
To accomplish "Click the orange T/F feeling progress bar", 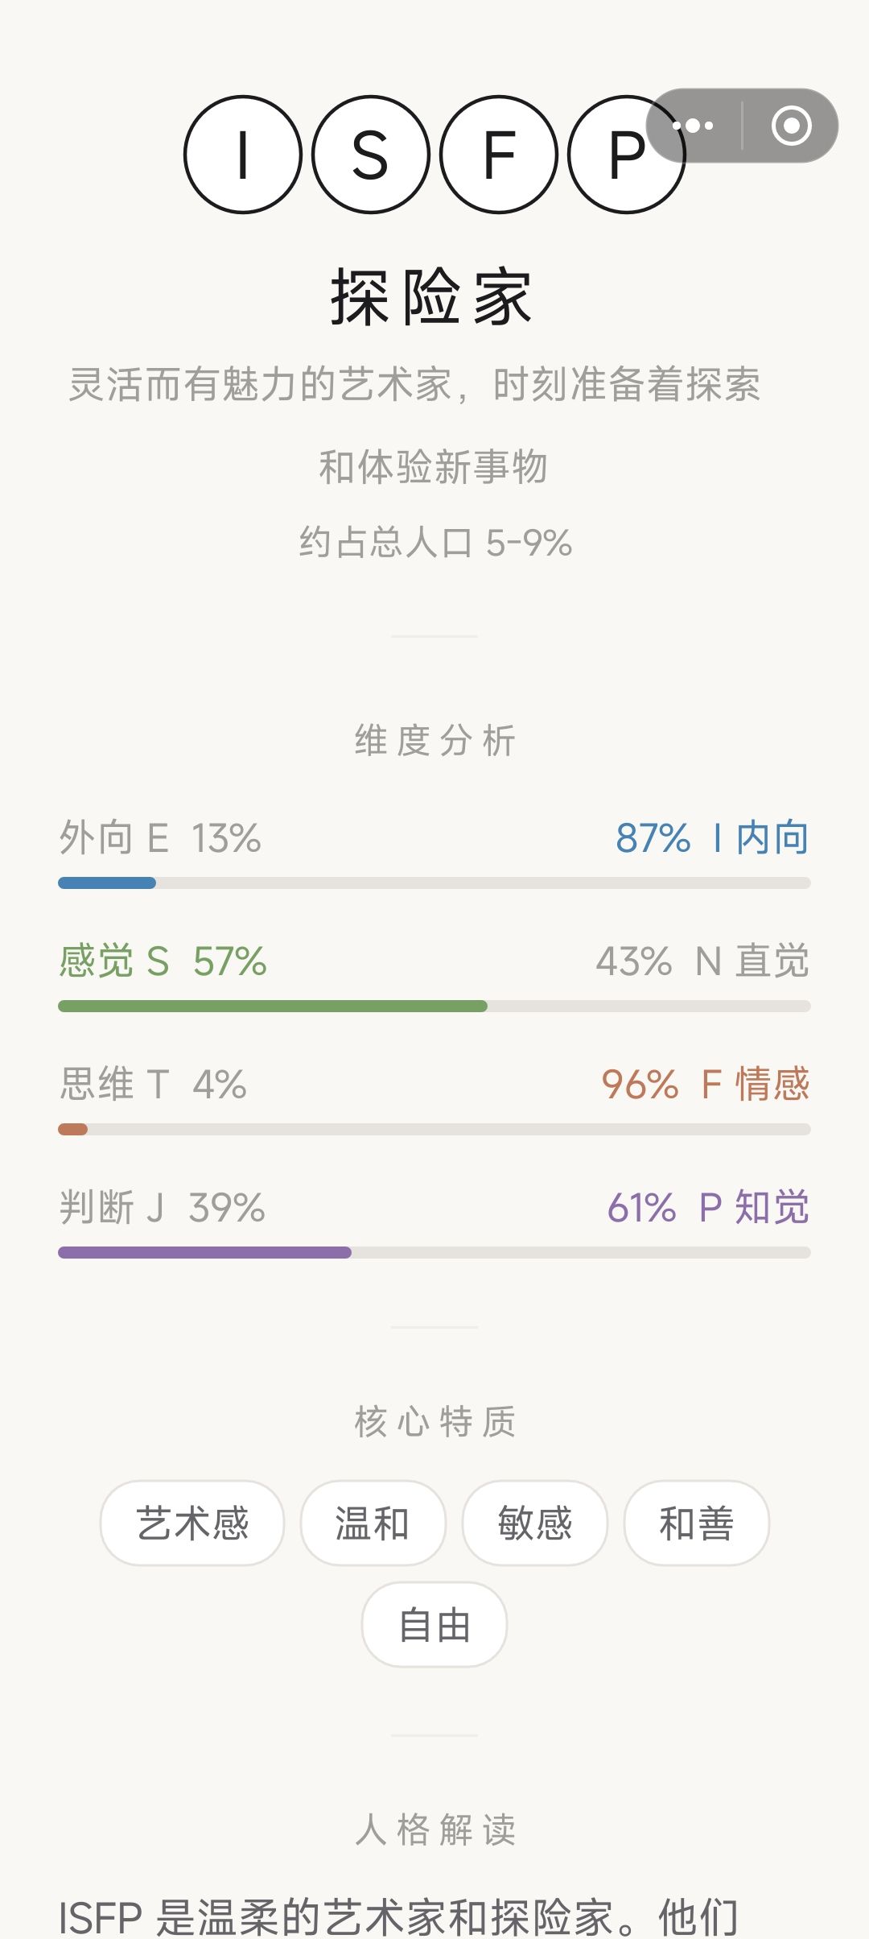I will coord(434,1130).
